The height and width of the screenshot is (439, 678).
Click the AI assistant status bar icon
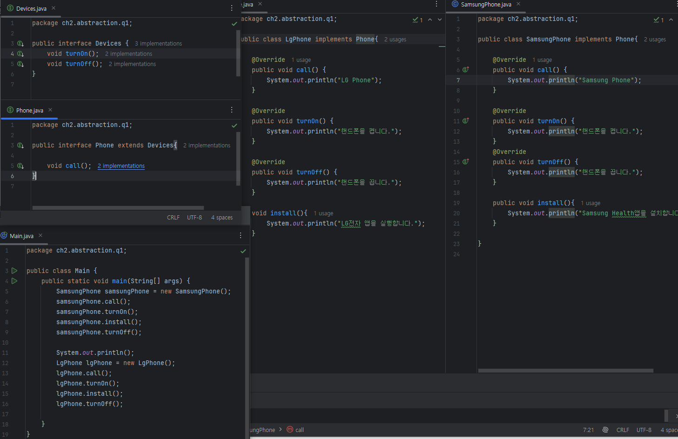click(x=605, y=430)
